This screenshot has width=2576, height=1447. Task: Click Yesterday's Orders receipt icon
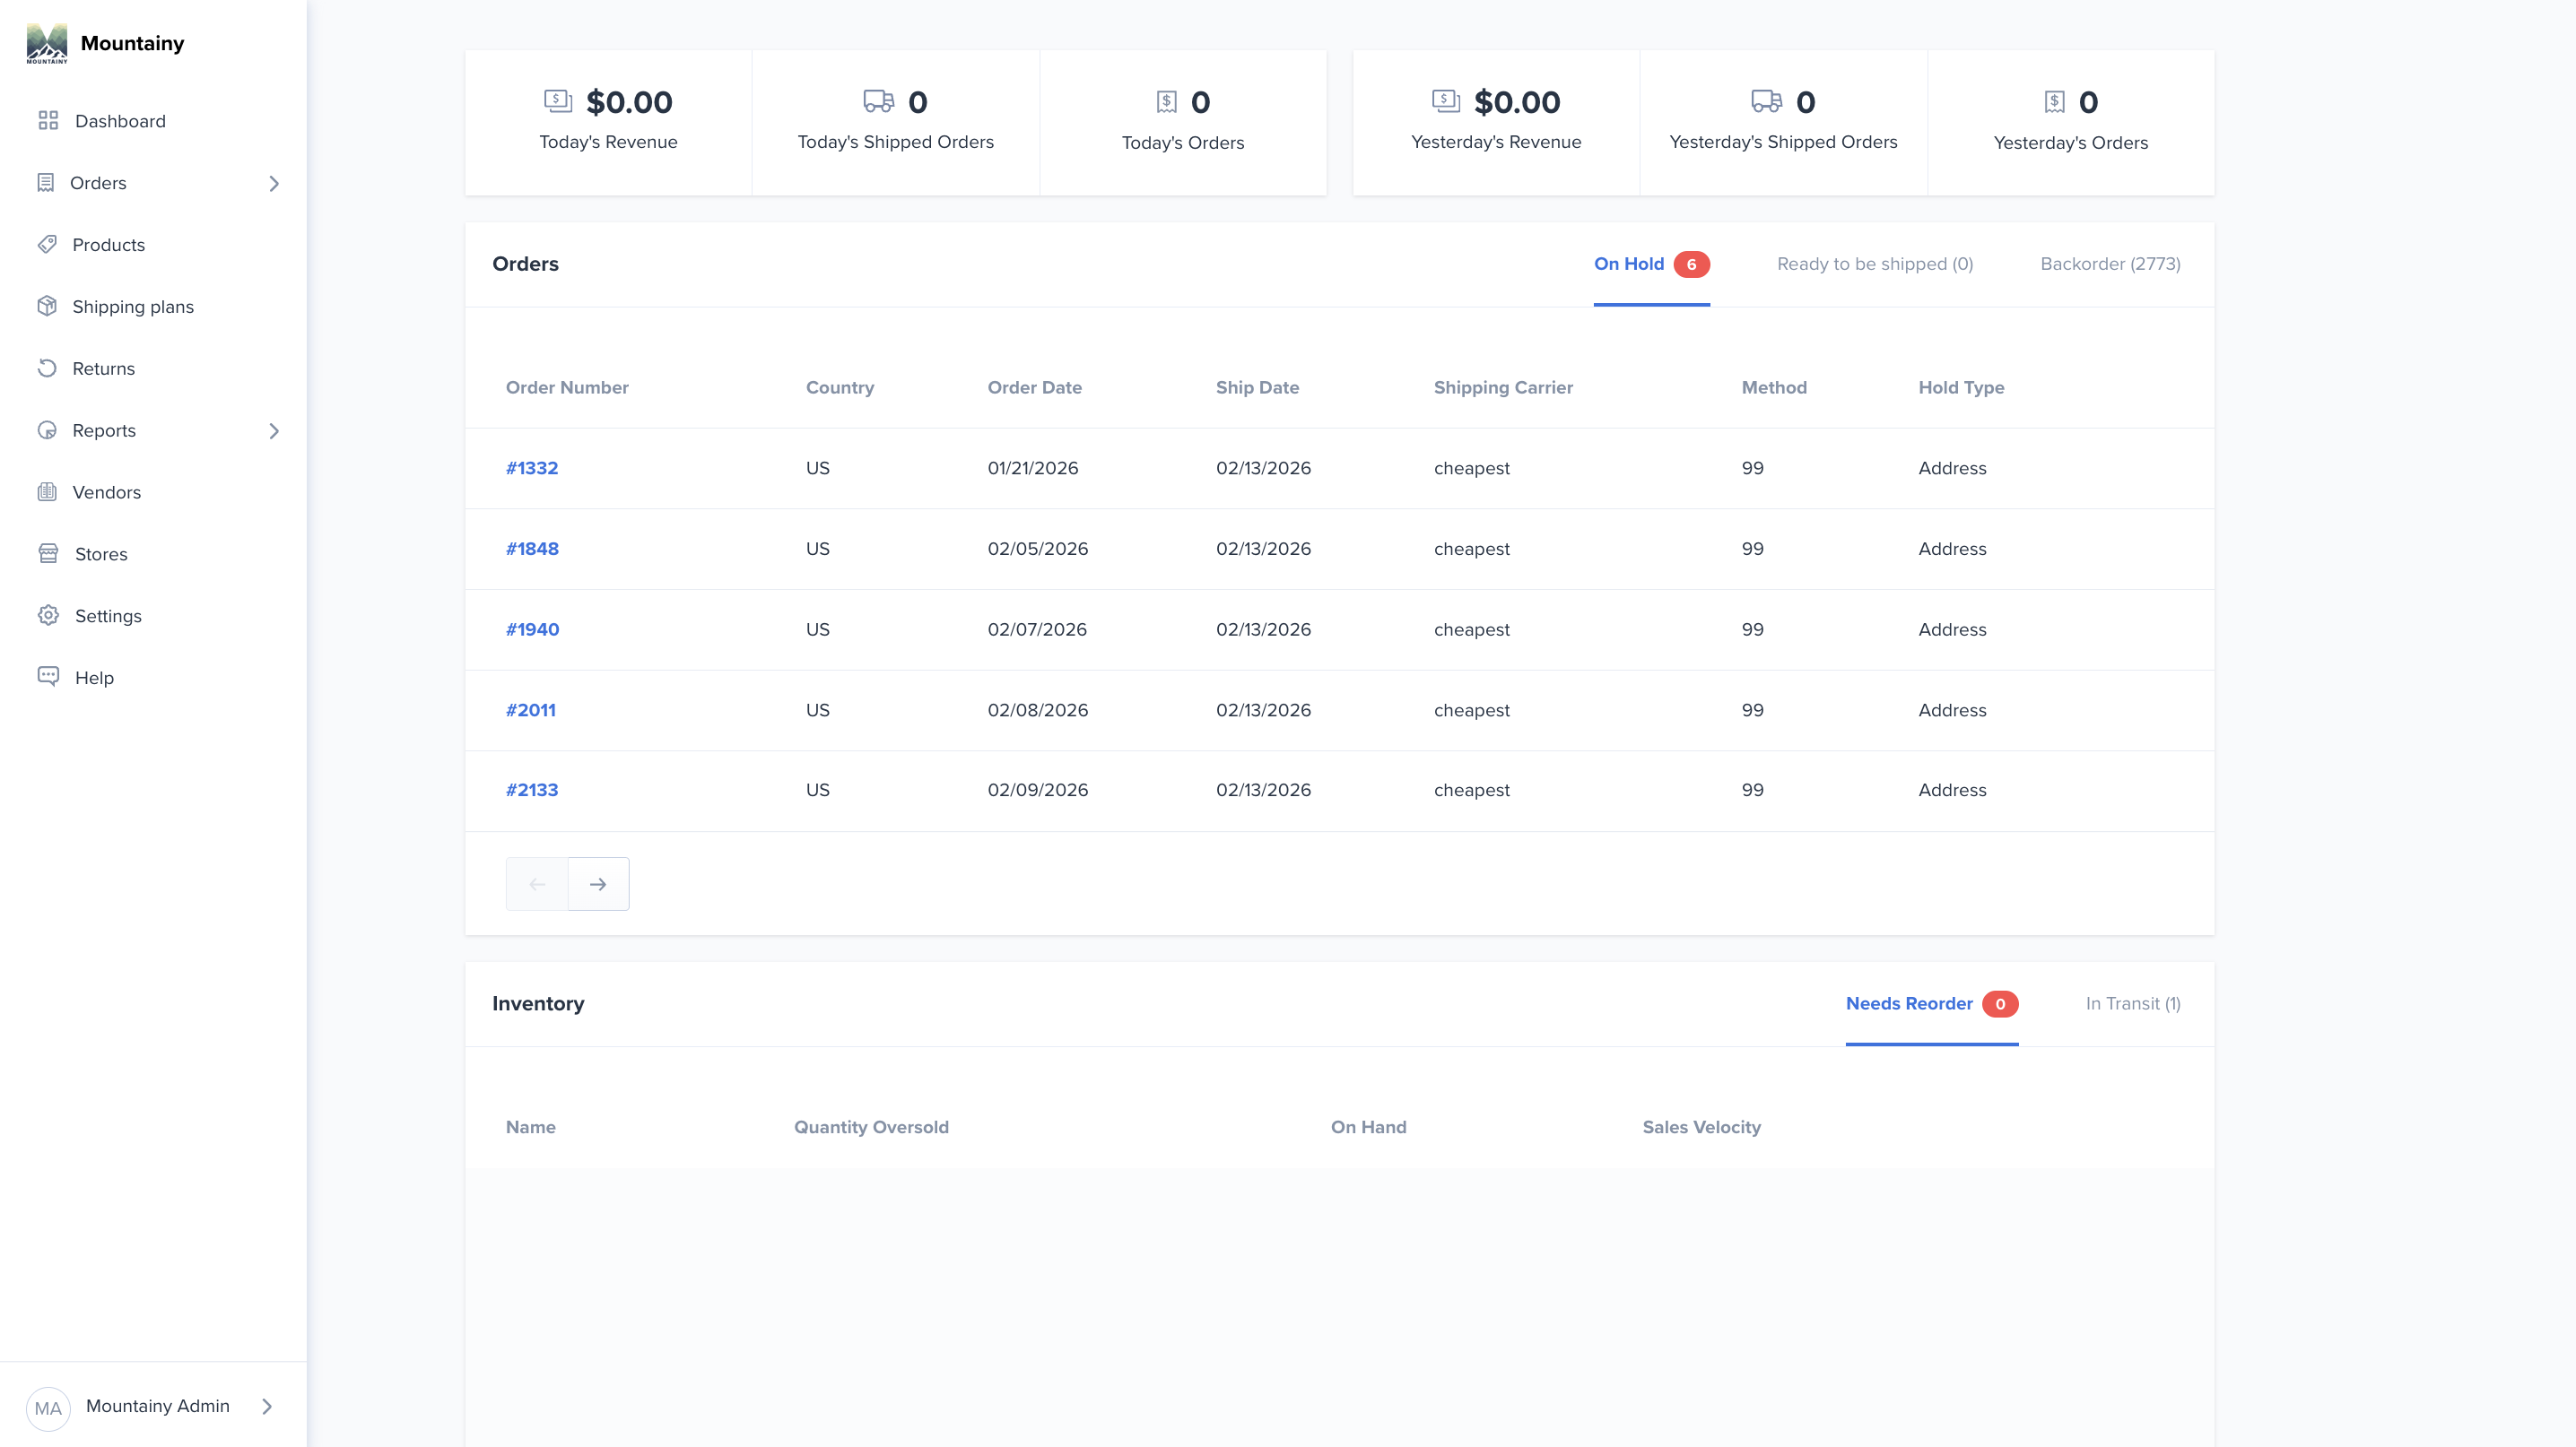[x=2055, y=102]
